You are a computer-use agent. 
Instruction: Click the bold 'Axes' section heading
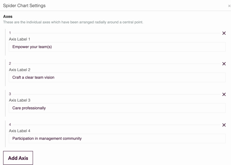point(8,17)
